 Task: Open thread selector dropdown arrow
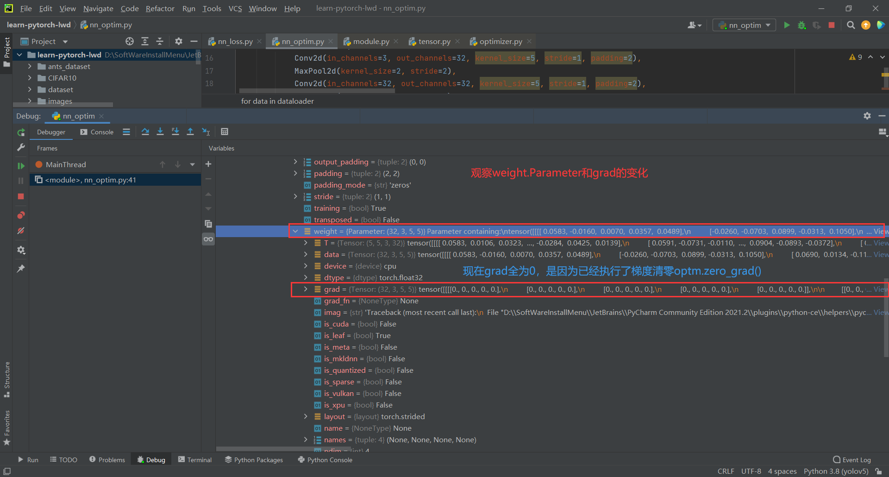click(193, 164)
